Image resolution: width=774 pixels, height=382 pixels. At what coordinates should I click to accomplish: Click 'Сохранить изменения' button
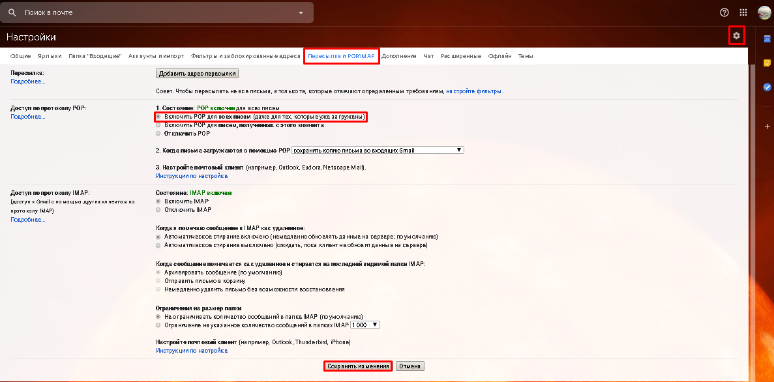[359, 366]
